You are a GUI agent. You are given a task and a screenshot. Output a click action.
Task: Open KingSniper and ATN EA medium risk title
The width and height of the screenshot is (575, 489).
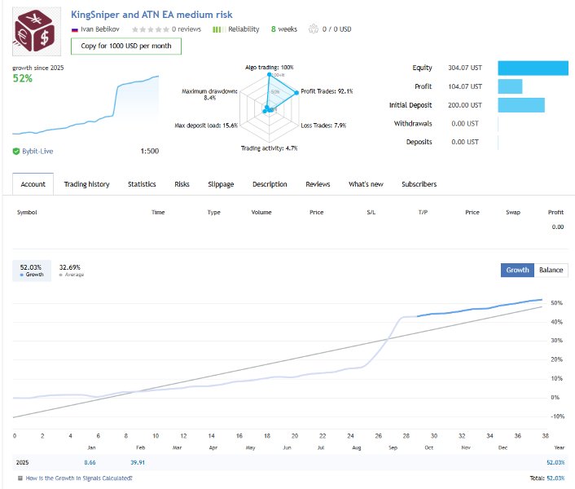click(x=151, y=15)
